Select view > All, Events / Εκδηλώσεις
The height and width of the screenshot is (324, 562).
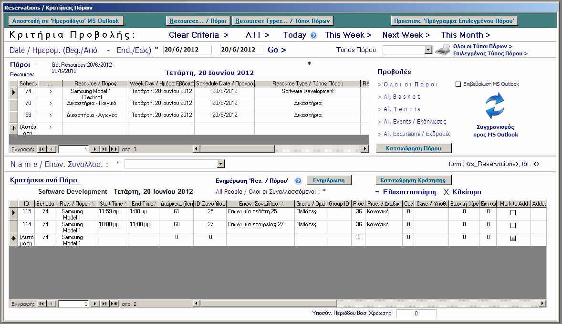(x=412, y=122)
